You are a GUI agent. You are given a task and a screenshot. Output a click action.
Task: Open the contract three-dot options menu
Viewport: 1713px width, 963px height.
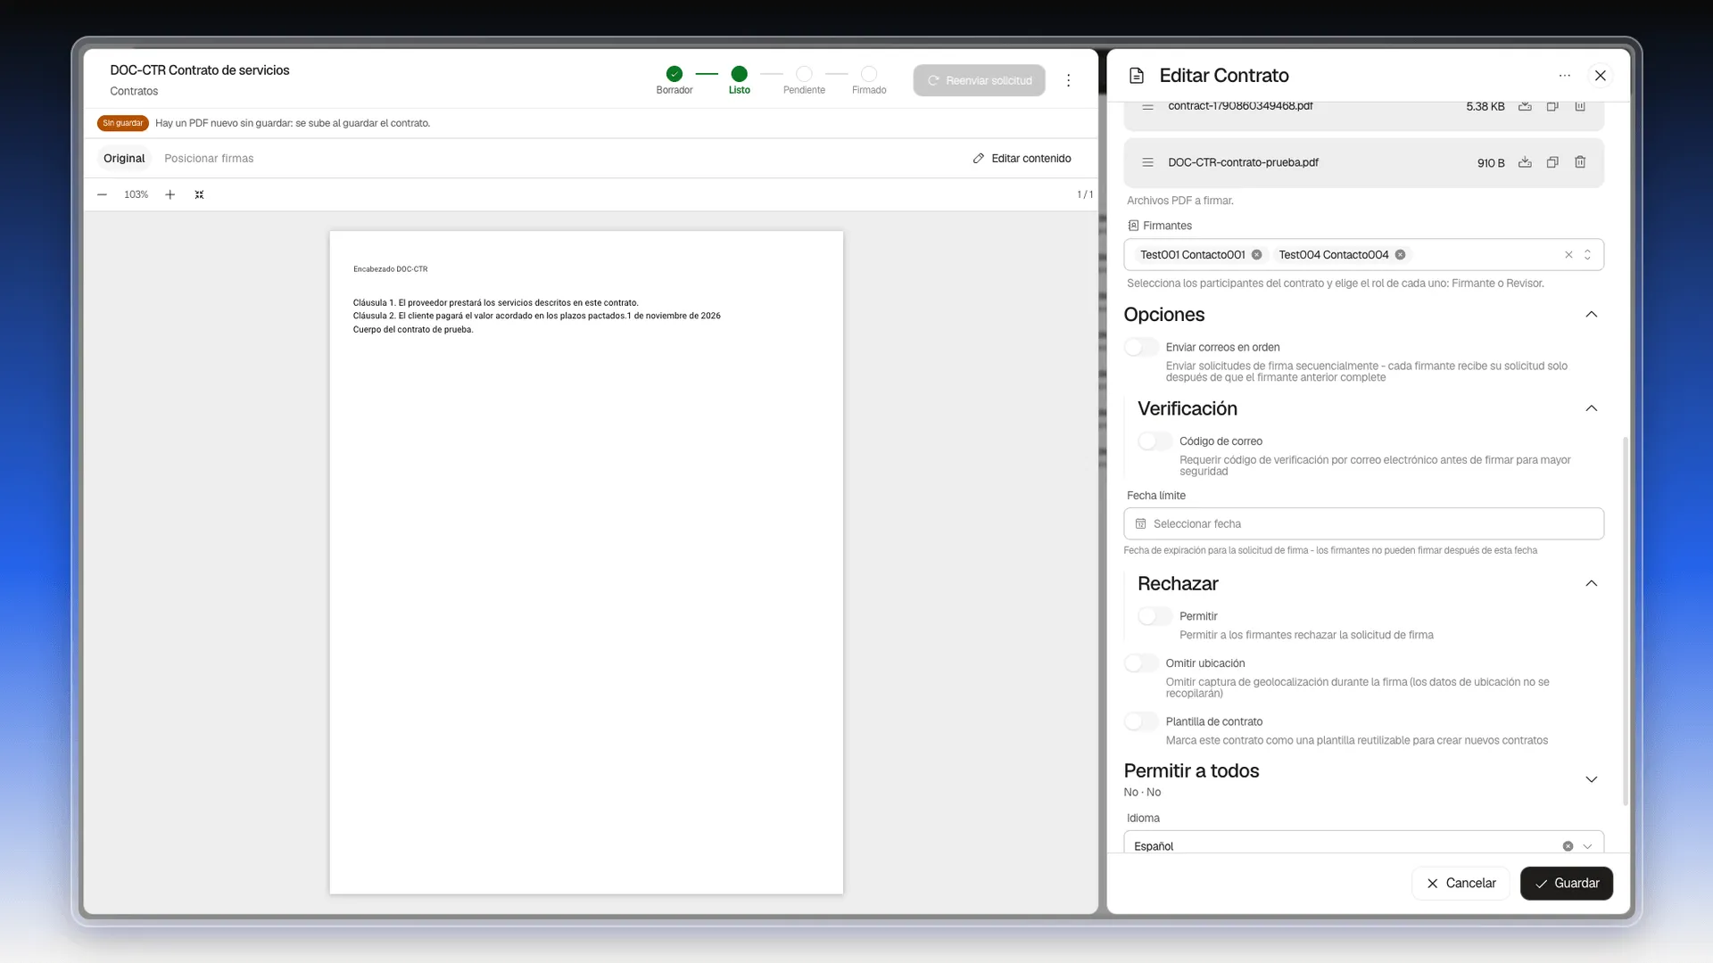1068,80
